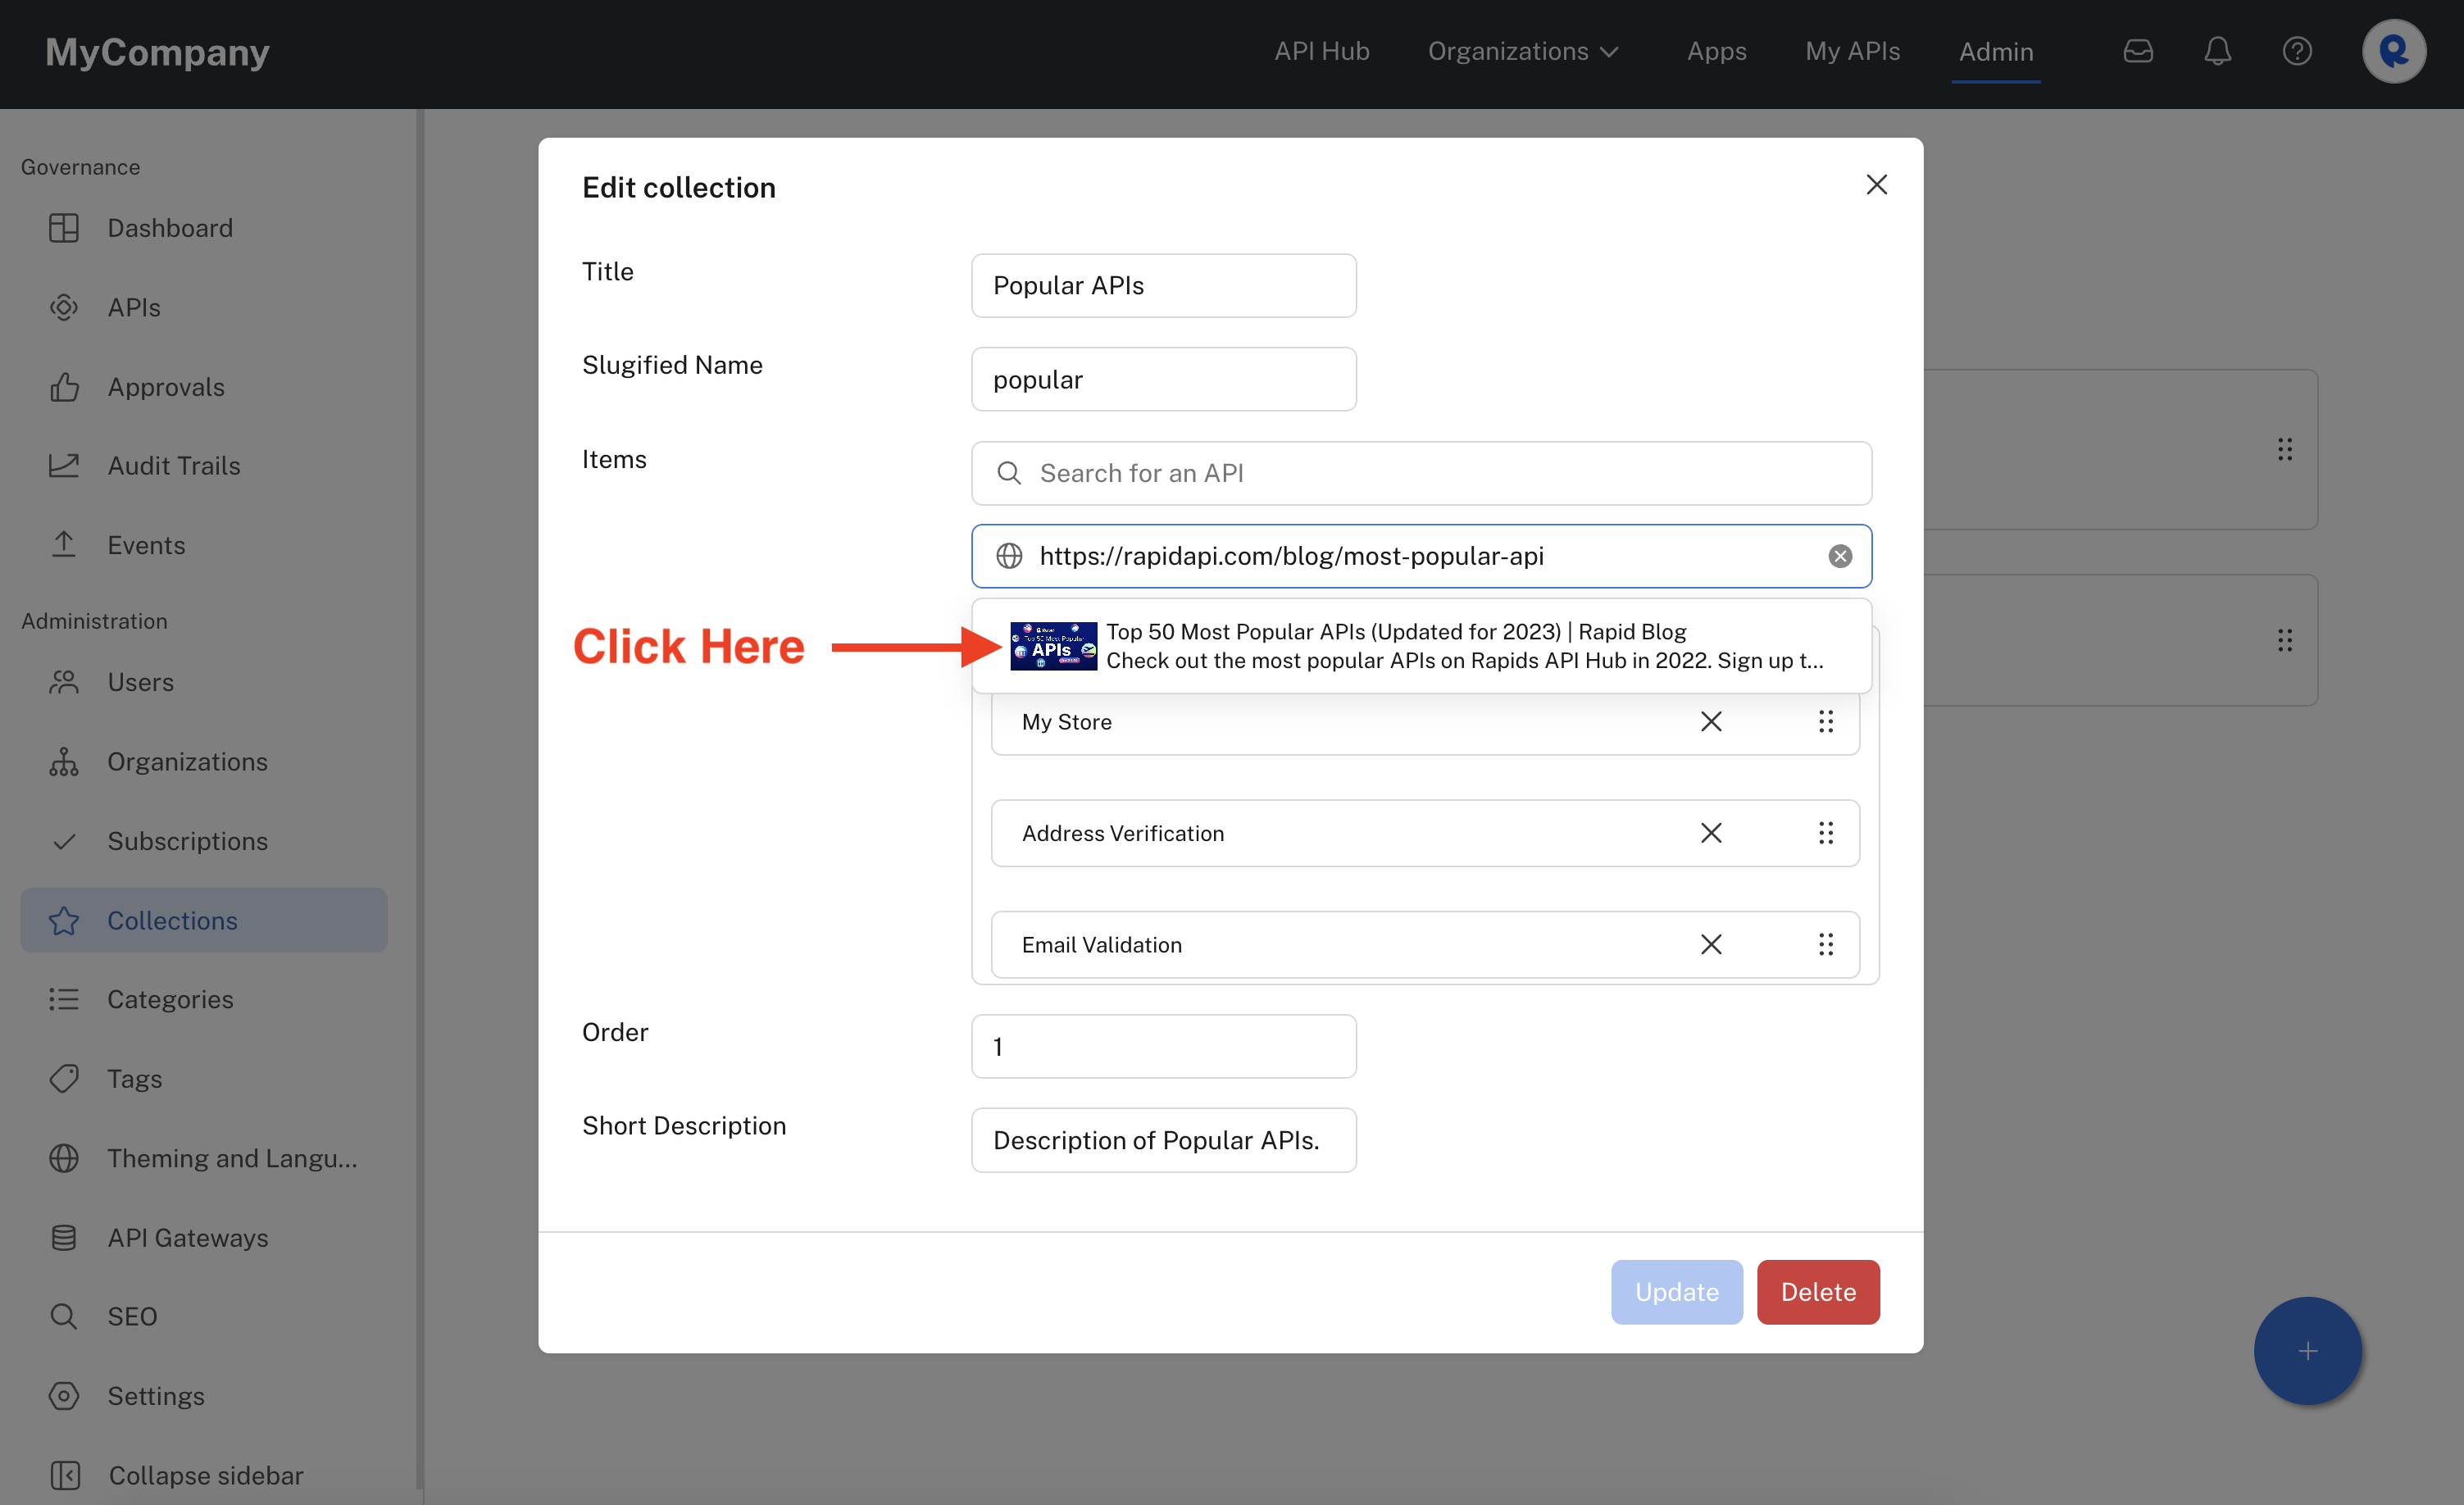This screenshot has height=1505, width=2464.
Task: Toggle visibility of My Store item
Action: (1709, 720)
